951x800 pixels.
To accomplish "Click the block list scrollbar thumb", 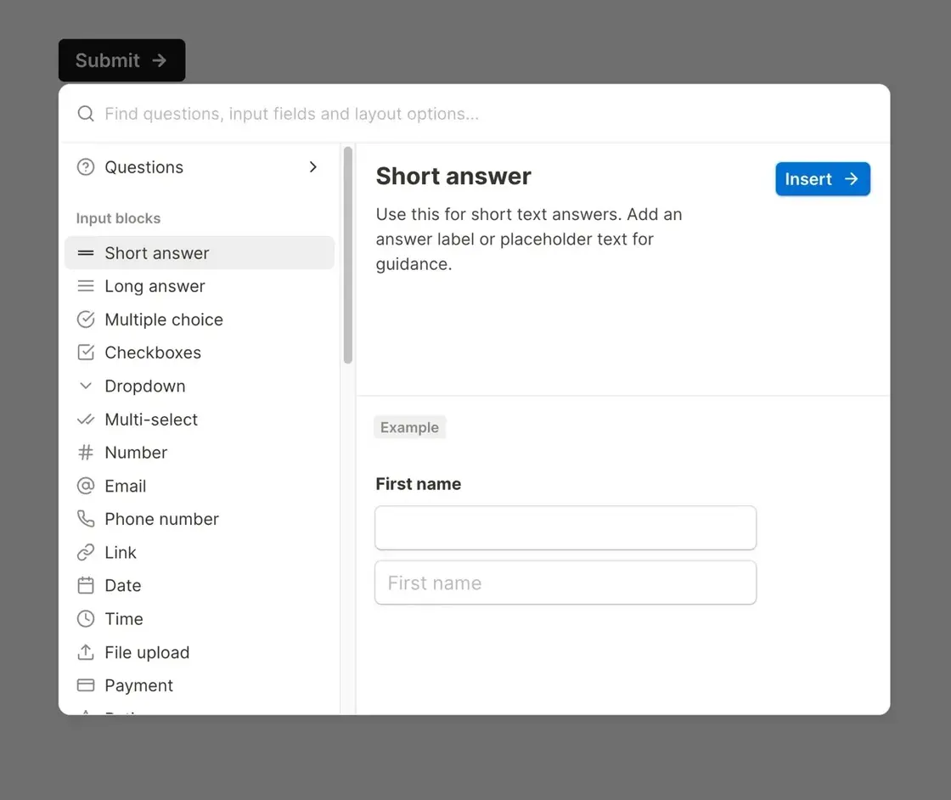I will (347, 255).
